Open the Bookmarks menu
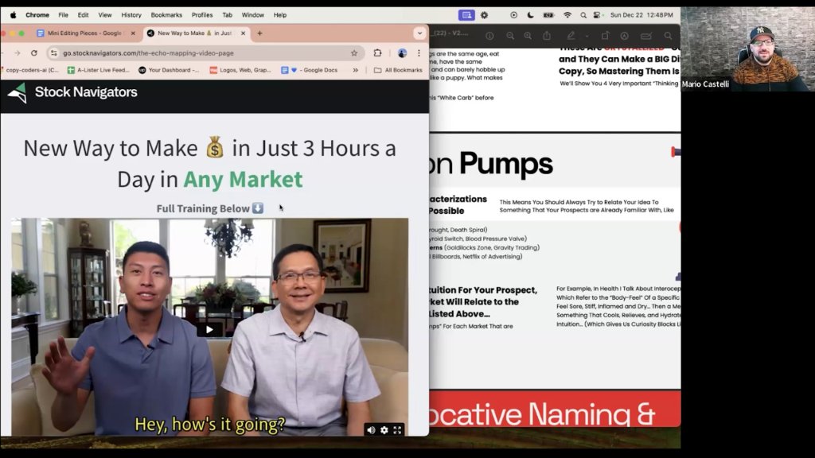Image resolution: width=815 pixels, height=458 pixels. pos(166,15)
